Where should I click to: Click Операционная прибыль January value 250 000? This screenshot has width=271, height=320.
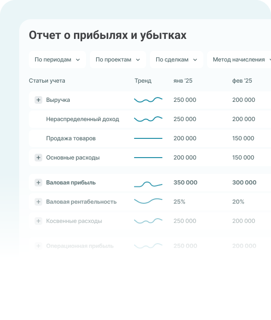click(185, 246)
